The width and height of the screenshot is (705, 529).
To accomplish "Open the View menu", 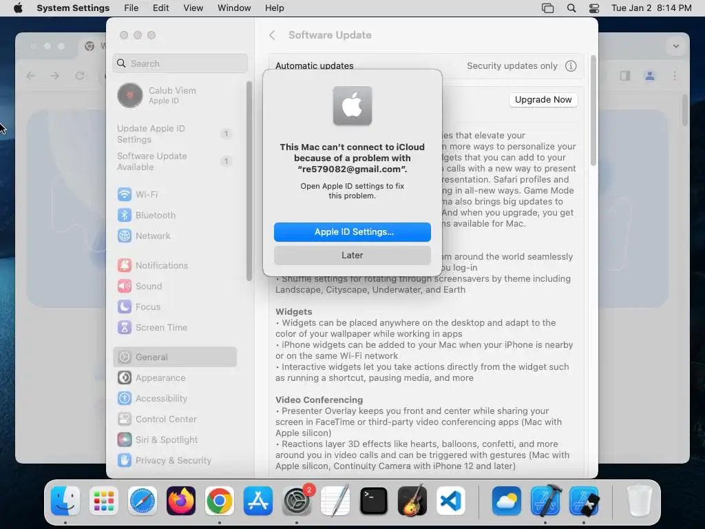I will pos(193,8).
